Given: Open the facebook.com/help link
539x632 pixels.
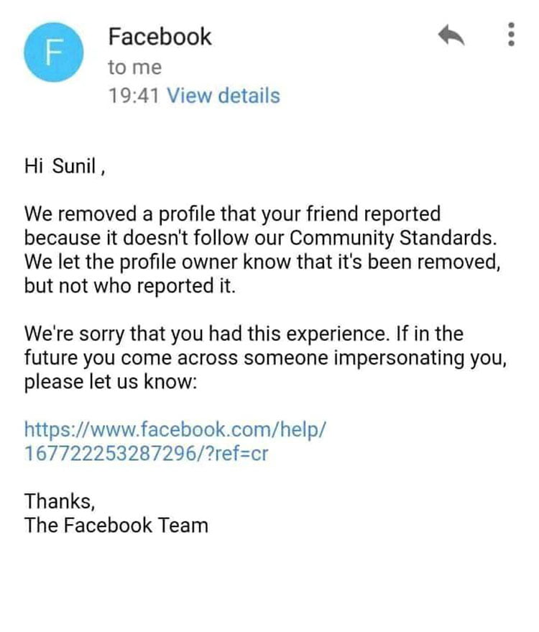Looking at the screenshot, I should (x=176, y=430).
